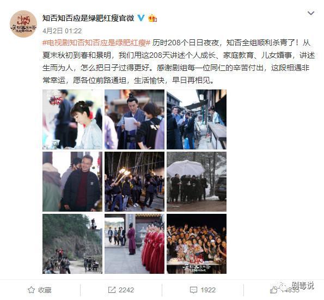Like the post with thumbs-up icon
This screenshot has width=324, height=300.
pos(273,290)
